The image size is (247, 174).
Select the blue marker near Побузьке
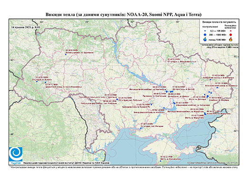coord(117,99)
